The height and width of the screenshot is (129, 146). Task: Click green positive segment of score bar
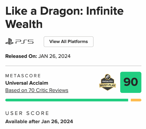pyautogui.click(x=67, y=100)
